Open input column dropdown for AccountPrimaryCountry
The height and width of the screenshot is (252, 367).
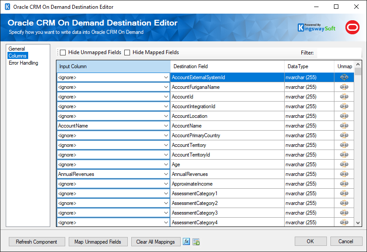(x=166, y=135)
